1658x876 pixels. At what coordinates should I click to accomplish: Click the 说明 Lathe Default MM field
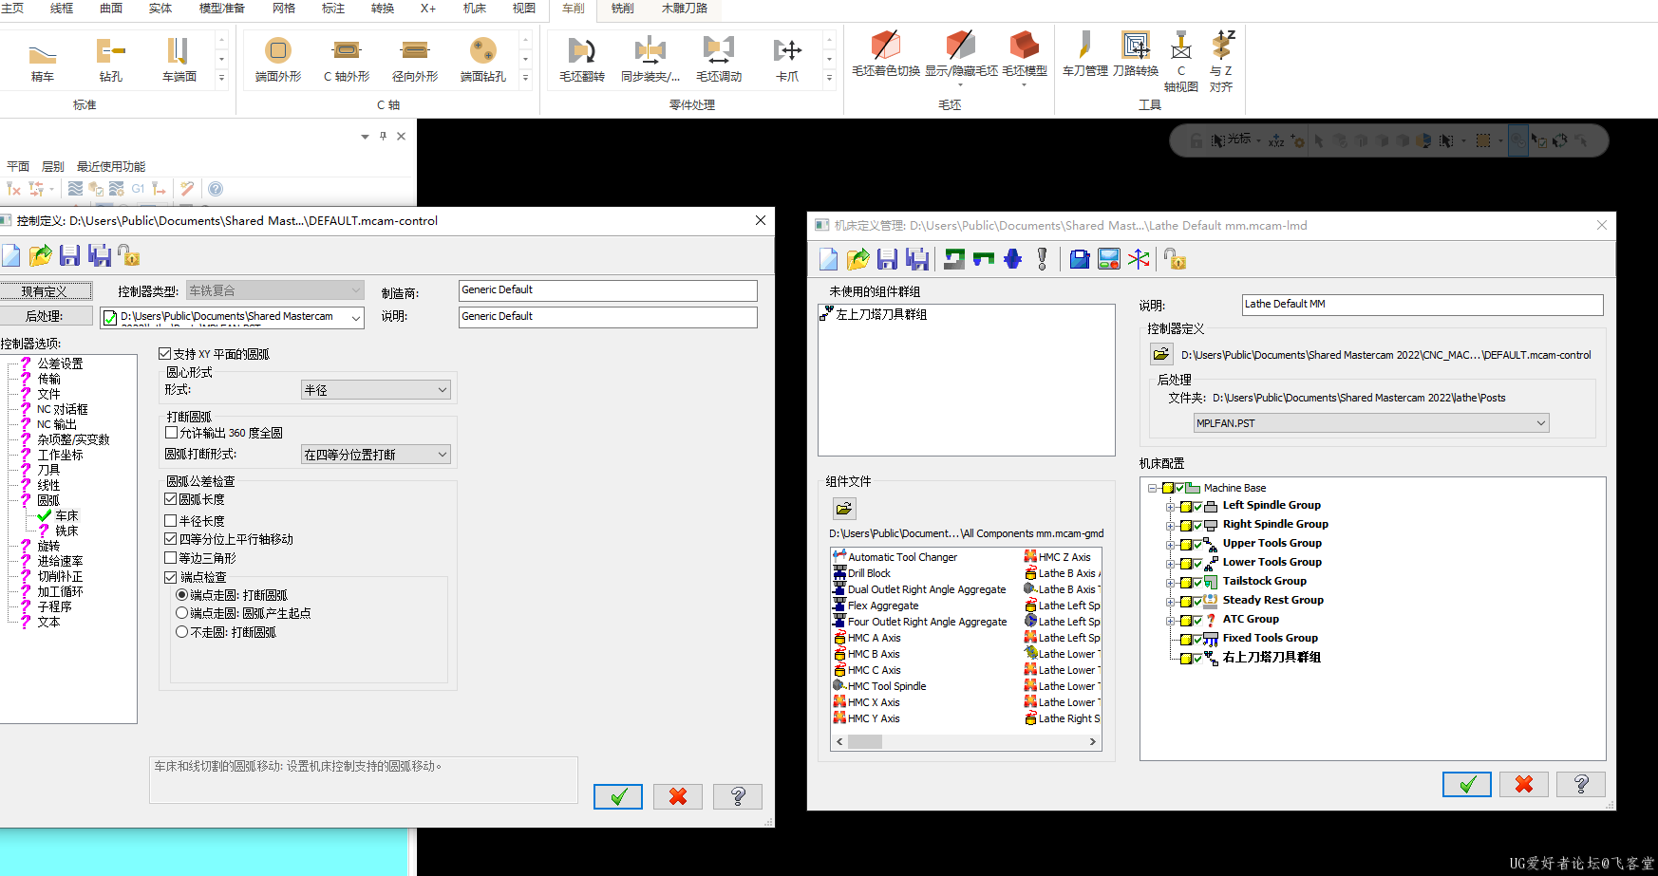(1422, 305)
